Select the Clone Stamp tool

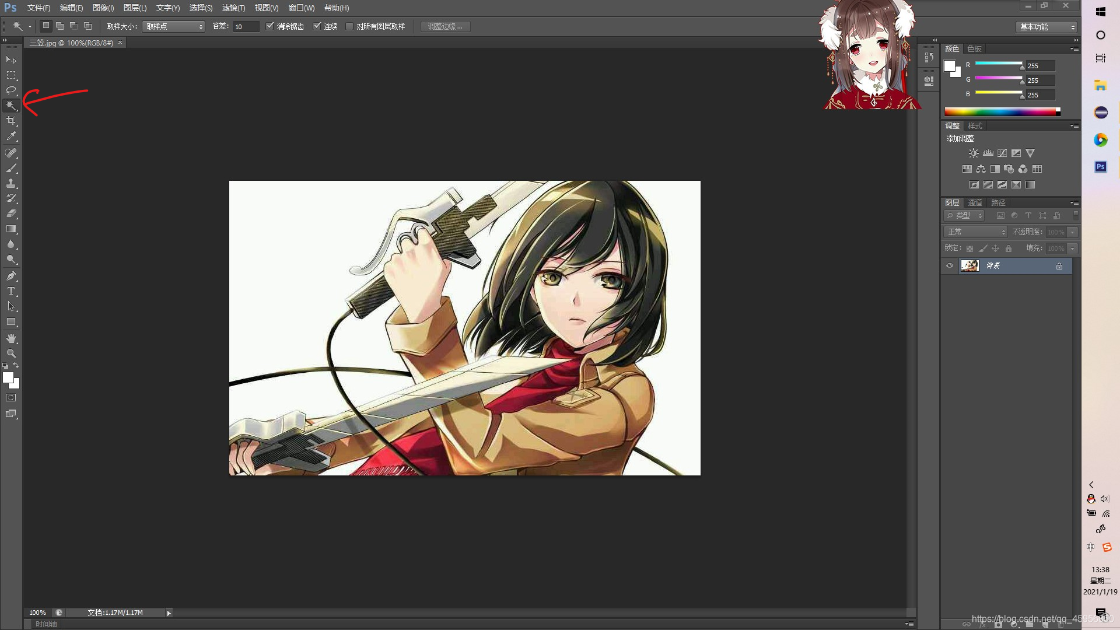[11, 183]
